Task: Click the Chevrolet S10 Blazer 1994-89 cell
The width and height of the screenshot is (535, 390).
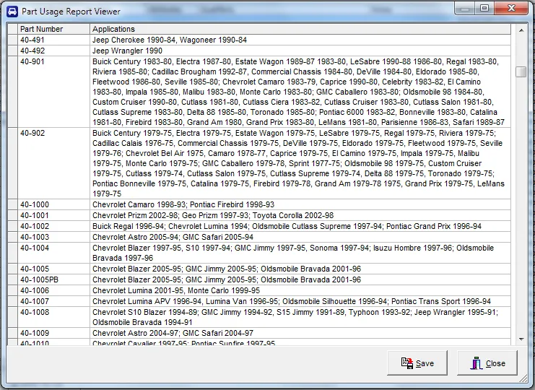Action: click(x=300, y=317)
